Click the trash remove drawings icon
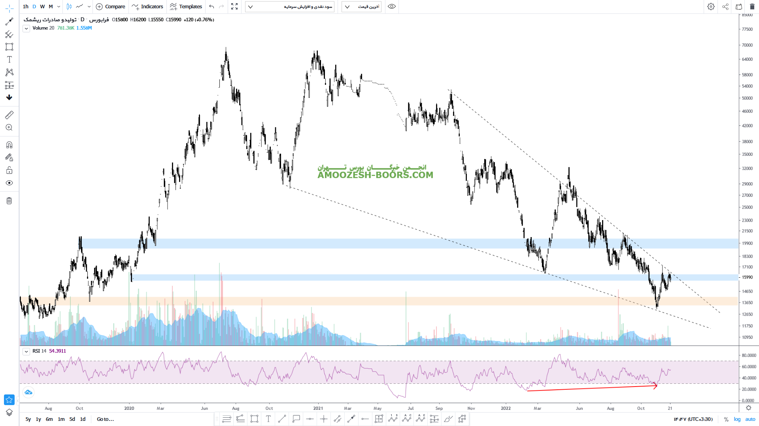 9,201
